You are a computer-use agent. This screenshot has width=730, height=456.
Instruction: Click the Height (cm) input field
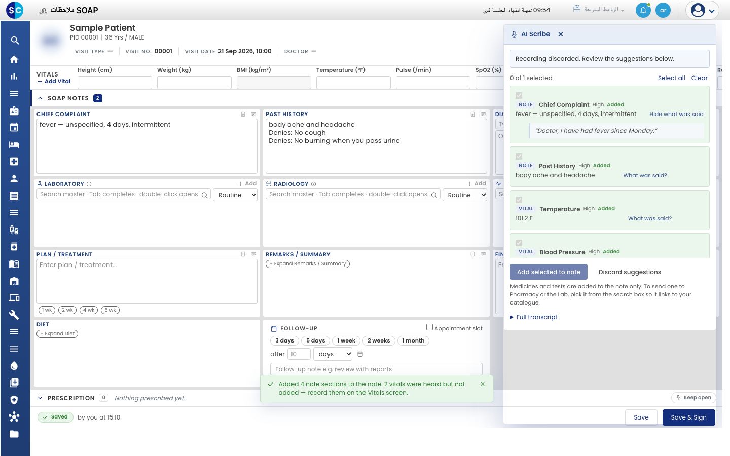(115, 83)
